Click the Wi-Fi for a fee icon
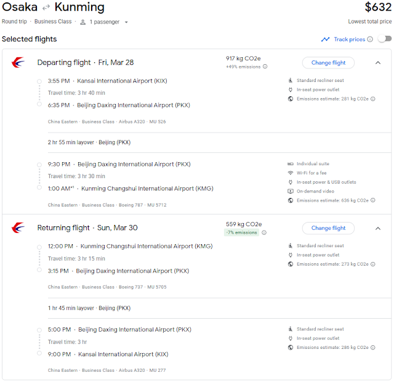Screen dimensions: 394x381 (291, 173)
